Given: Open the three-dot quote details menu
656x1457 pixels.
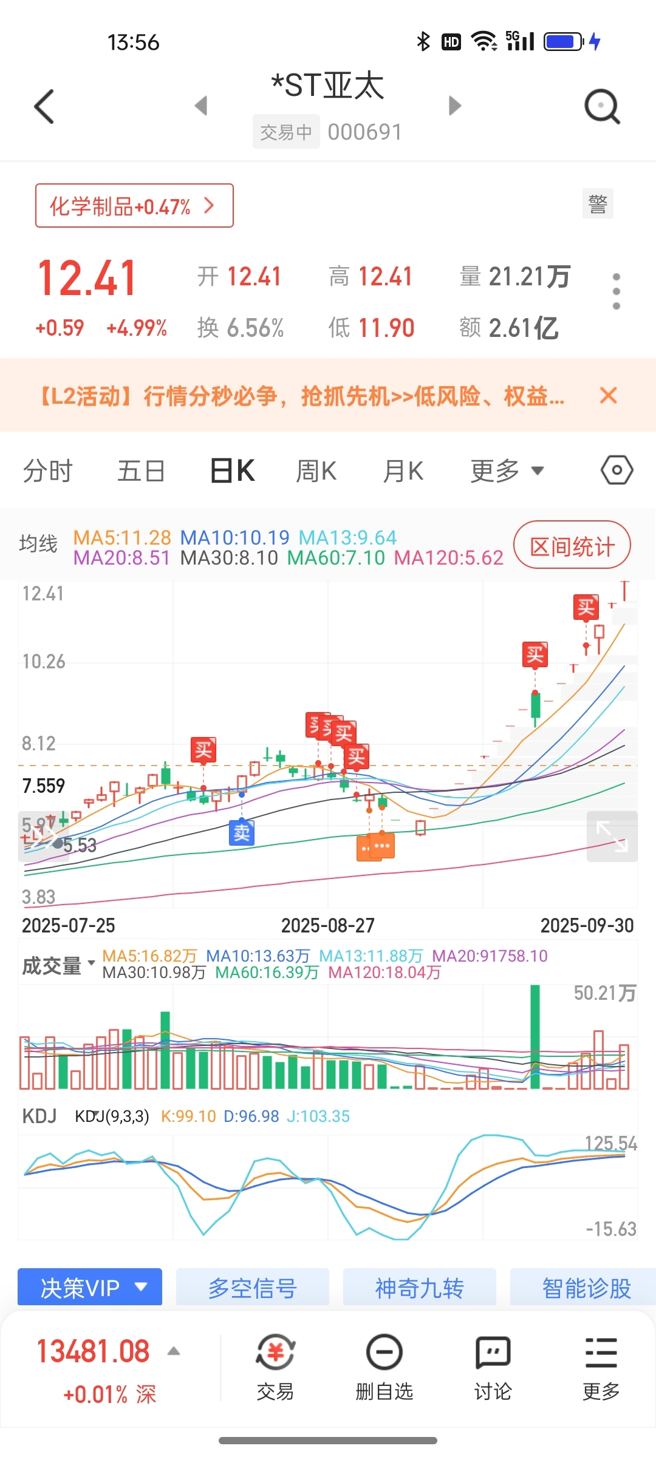Looking at the screenshot, I should [x=617, y=291].
